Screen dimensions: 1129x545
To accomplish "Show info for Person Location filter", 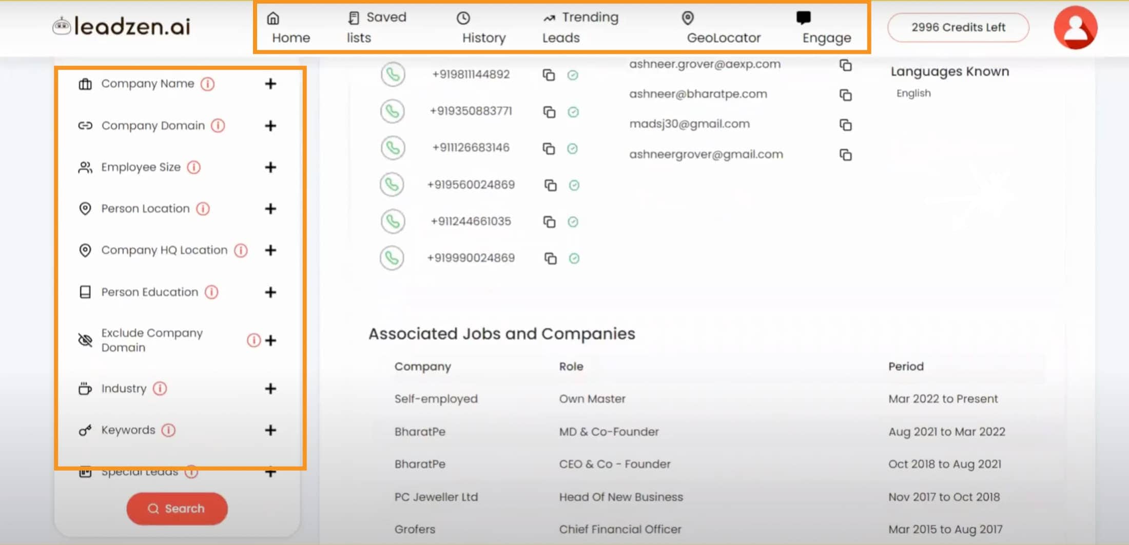I will pos(203,209).
